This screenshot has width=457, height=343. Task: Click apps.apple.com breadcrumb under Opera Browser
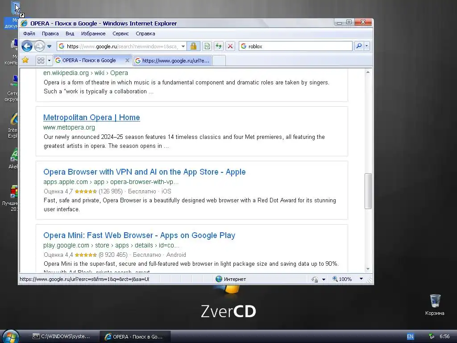(111, 182)
